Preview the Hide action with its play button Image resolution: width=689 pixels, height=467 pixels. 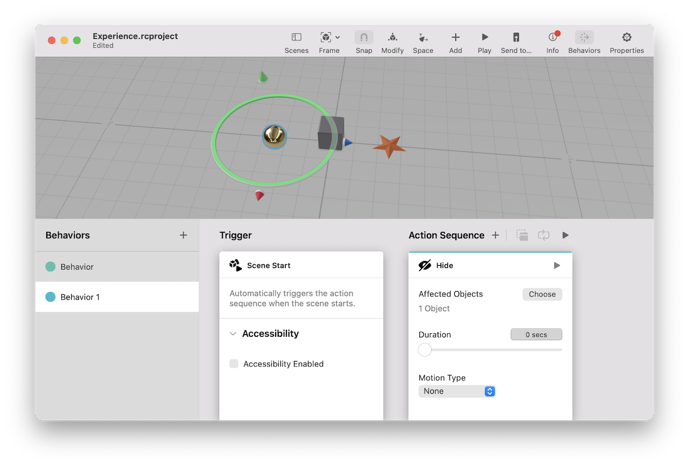point(557,265)
